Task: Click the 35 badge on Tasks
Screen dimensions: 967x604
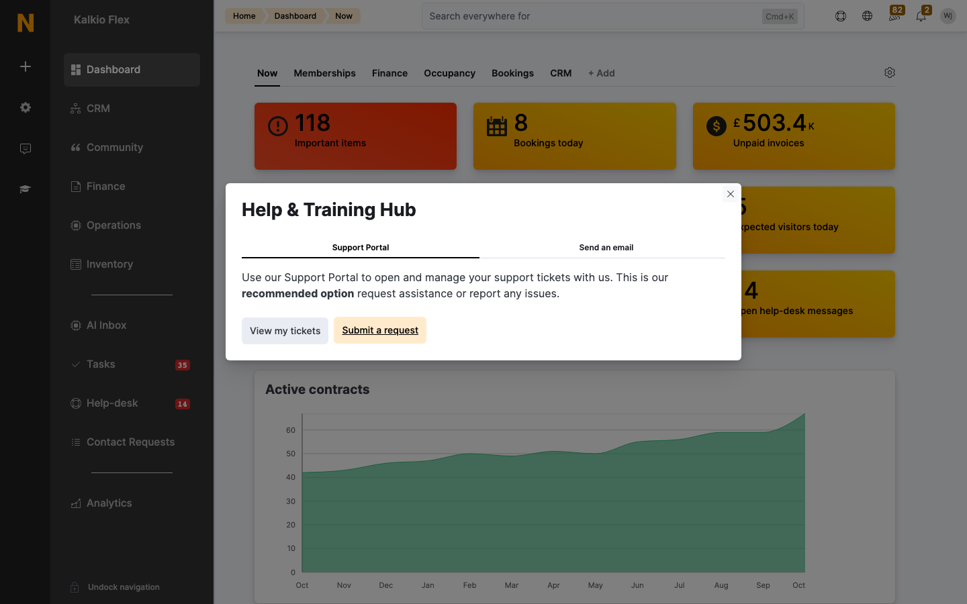Action: [183, 365]
